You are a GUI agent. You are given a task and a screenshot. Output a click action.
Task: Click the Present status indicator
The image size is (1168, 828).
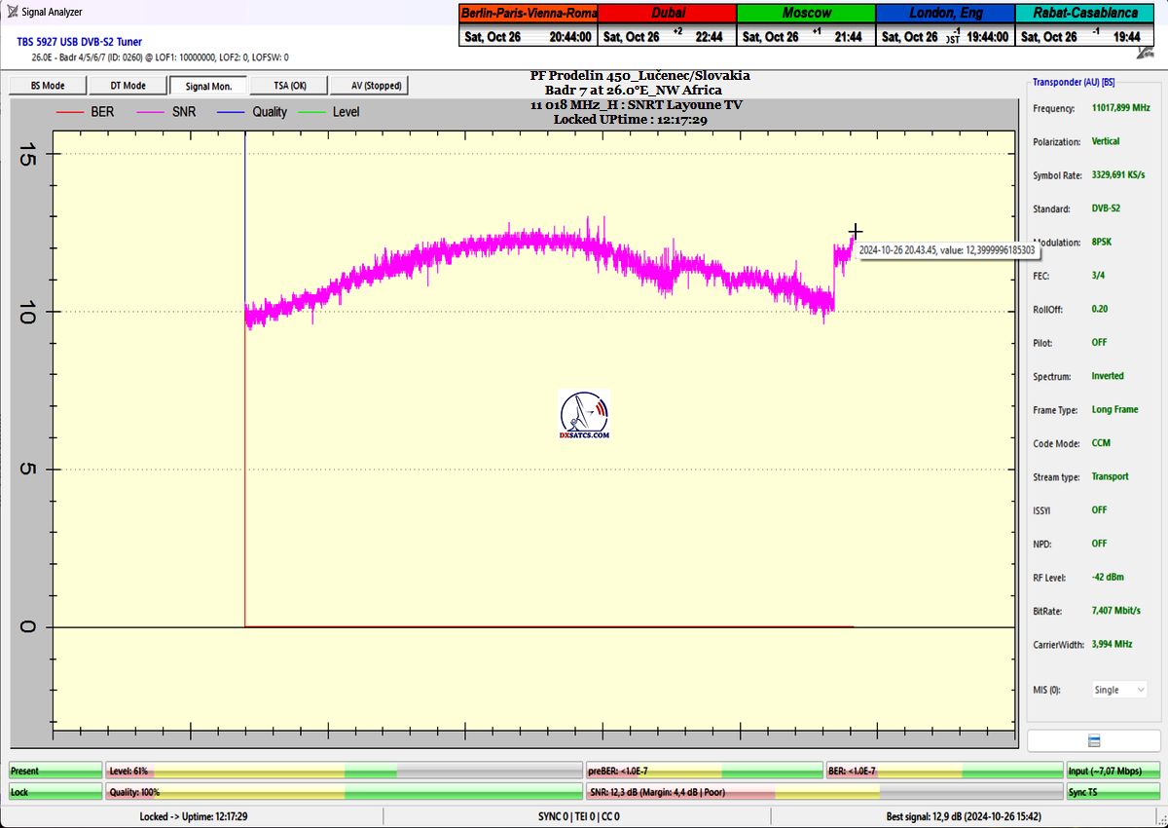coord(55,771)
